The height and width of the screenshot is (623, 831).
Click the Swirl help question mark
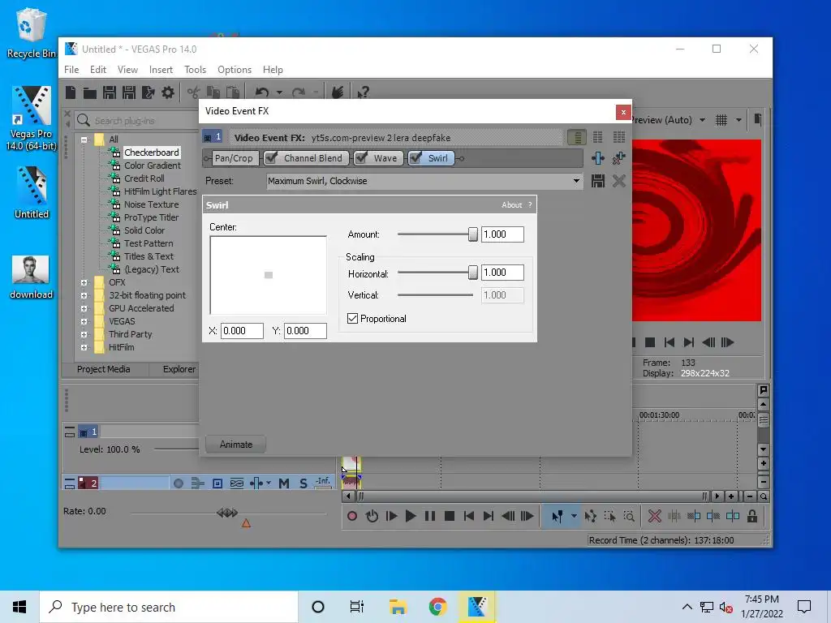pos(530,205)
